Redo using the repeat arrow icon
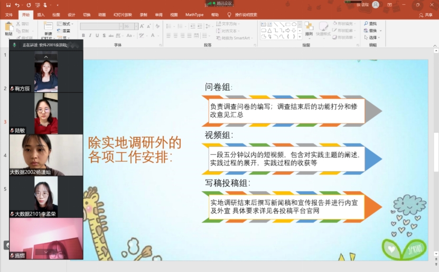Viewport: 439px width, 272px height. [x=29, y=5]
